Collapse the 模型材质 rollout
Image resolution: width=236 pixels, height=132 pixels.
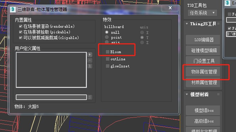[187, 94]
